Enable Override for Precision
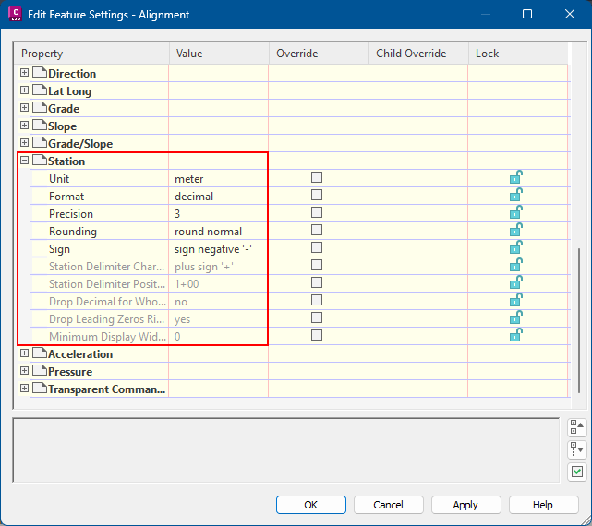Screen dimensions: 592x526 317,212
